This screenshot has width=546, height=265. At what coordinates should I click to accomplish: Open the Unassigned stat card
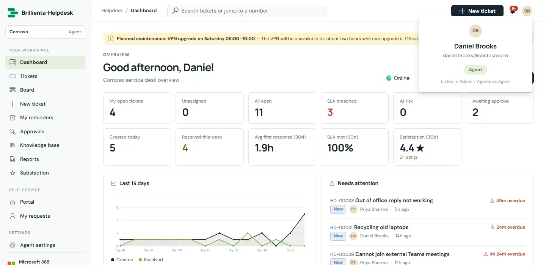click(x=210, y=108)
